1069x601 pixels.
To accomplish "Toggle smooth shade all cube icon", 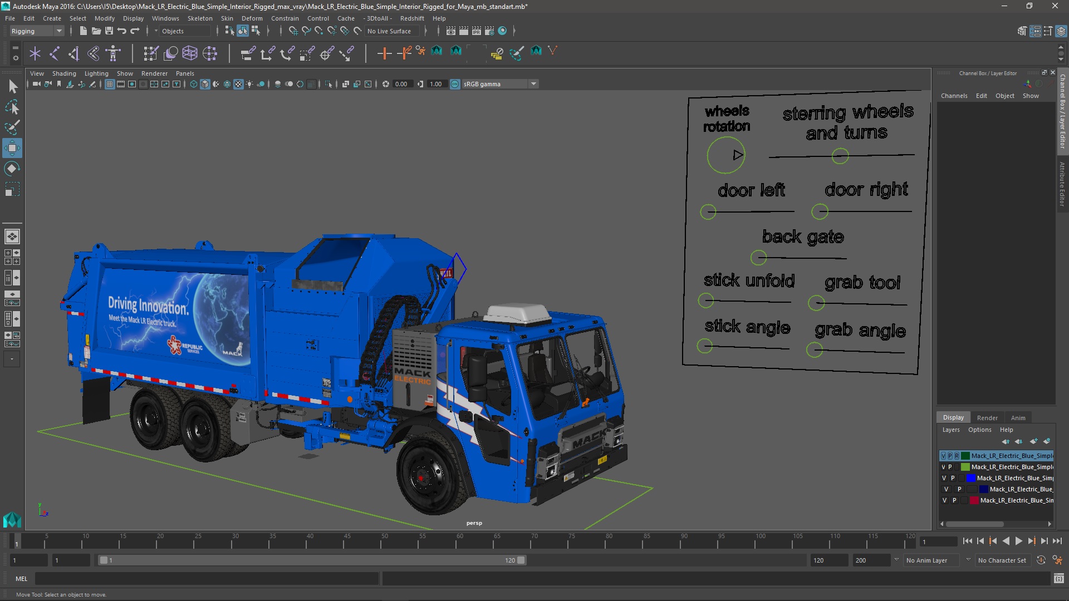I will [205, 84].
